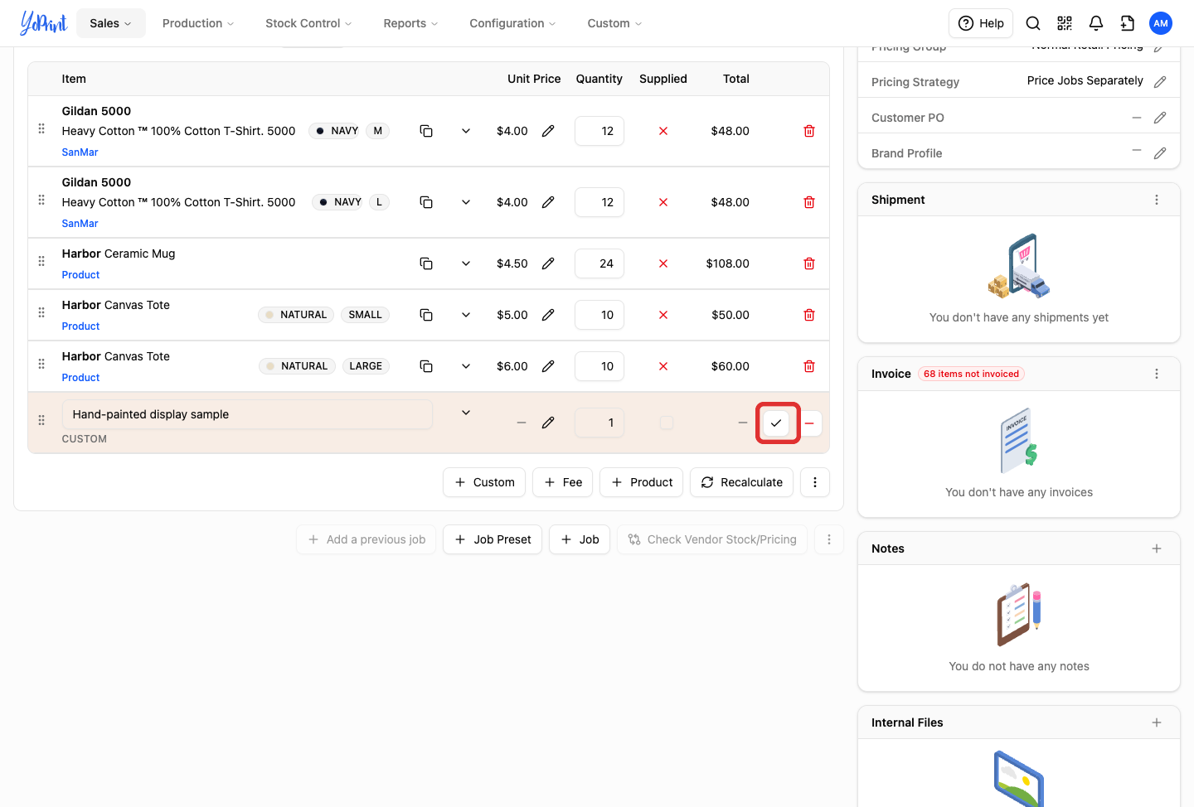Confirm the custom line item with checkmark

(x=776, y=423)
